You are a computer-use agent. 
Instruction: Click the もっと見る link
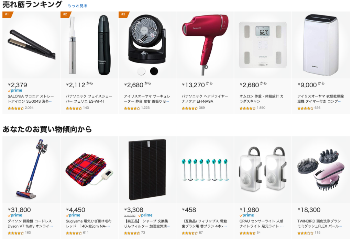tap(77, 6)
